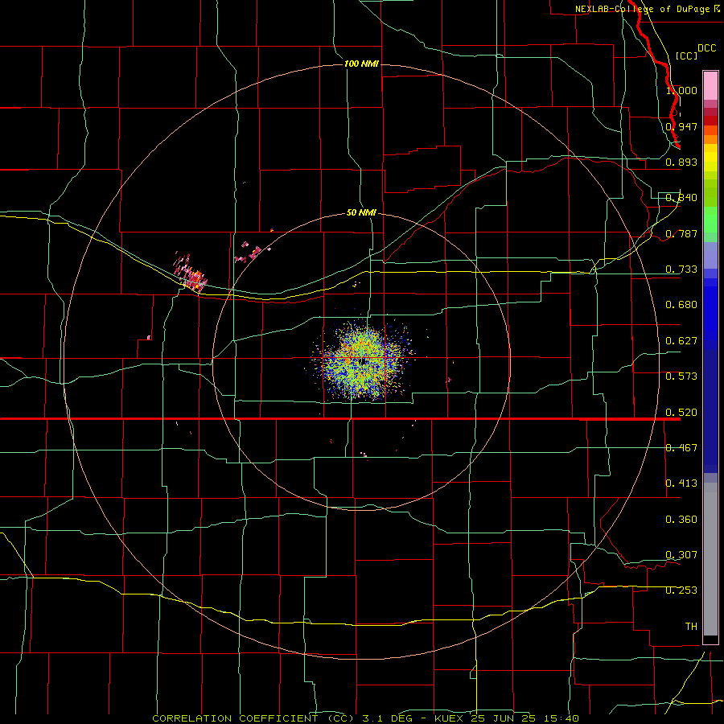Click the 0.307 scale value
Viewport: 724px width, 724px height.
(681, 555)
